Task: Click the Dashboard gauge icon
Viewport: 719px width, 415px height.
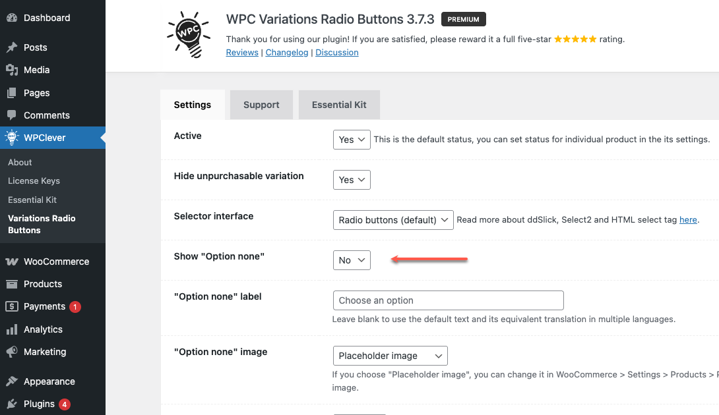Action: pos(12,18)
